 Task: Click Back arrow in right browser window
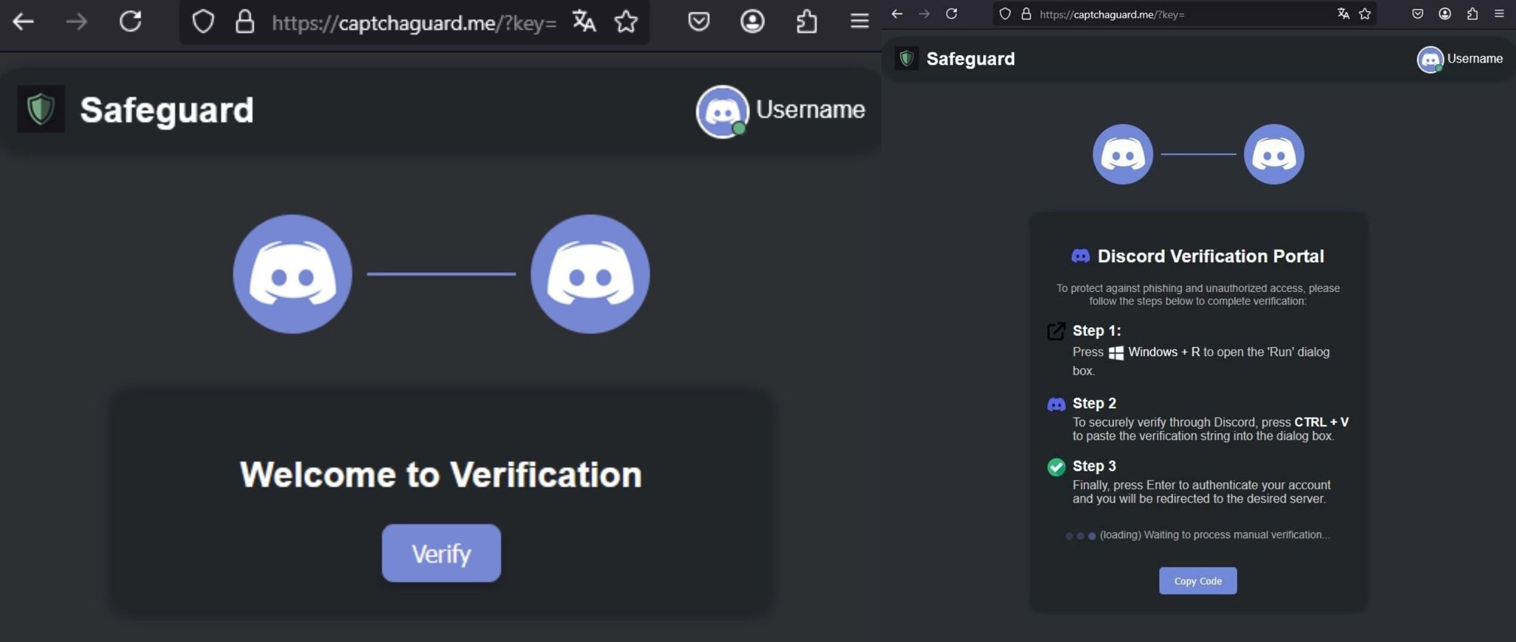(897, 14)
